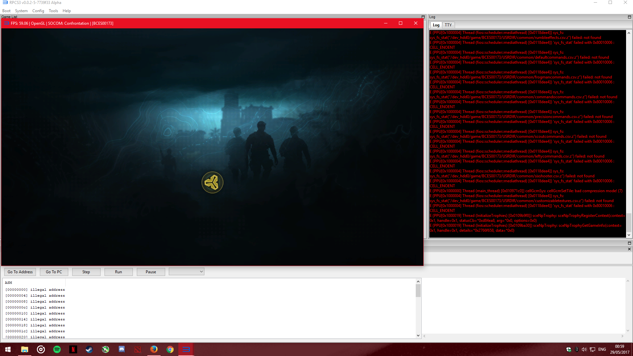Viewport: 633px width, 356px height.
Task: Click the volume speaker tray icon
Action: 584,349
